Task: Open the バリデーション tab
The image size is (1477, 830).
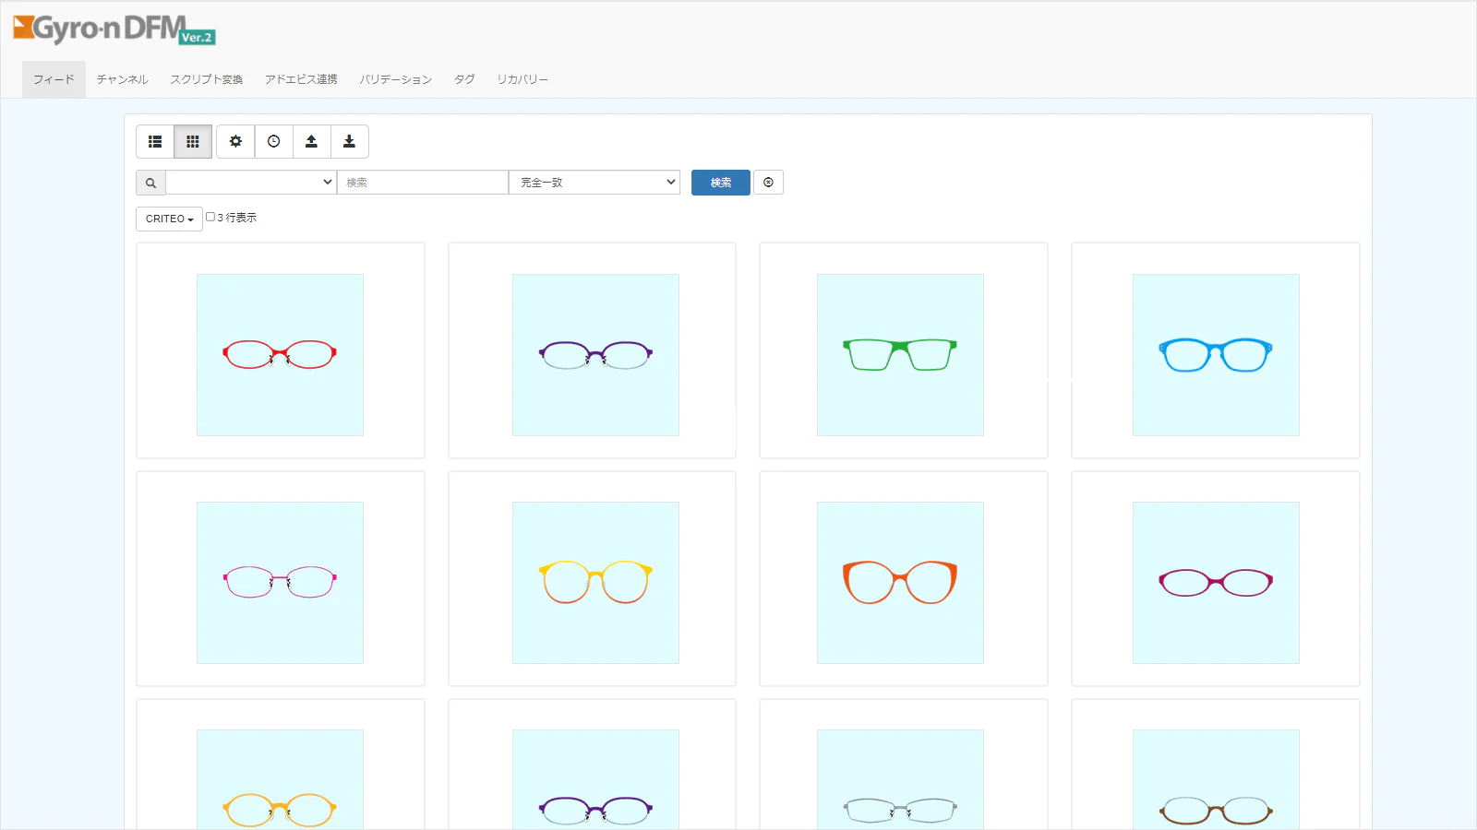Action: (395, 79)
